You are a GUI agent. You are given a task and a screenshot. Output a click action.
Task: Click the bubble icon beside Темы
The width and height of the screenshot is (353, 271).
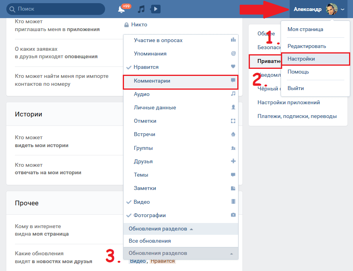coord(233,175)
